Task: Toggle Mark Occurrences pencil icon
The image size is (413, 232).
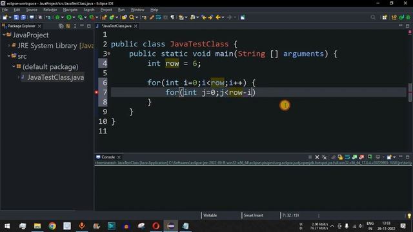Action: point(152,17)
